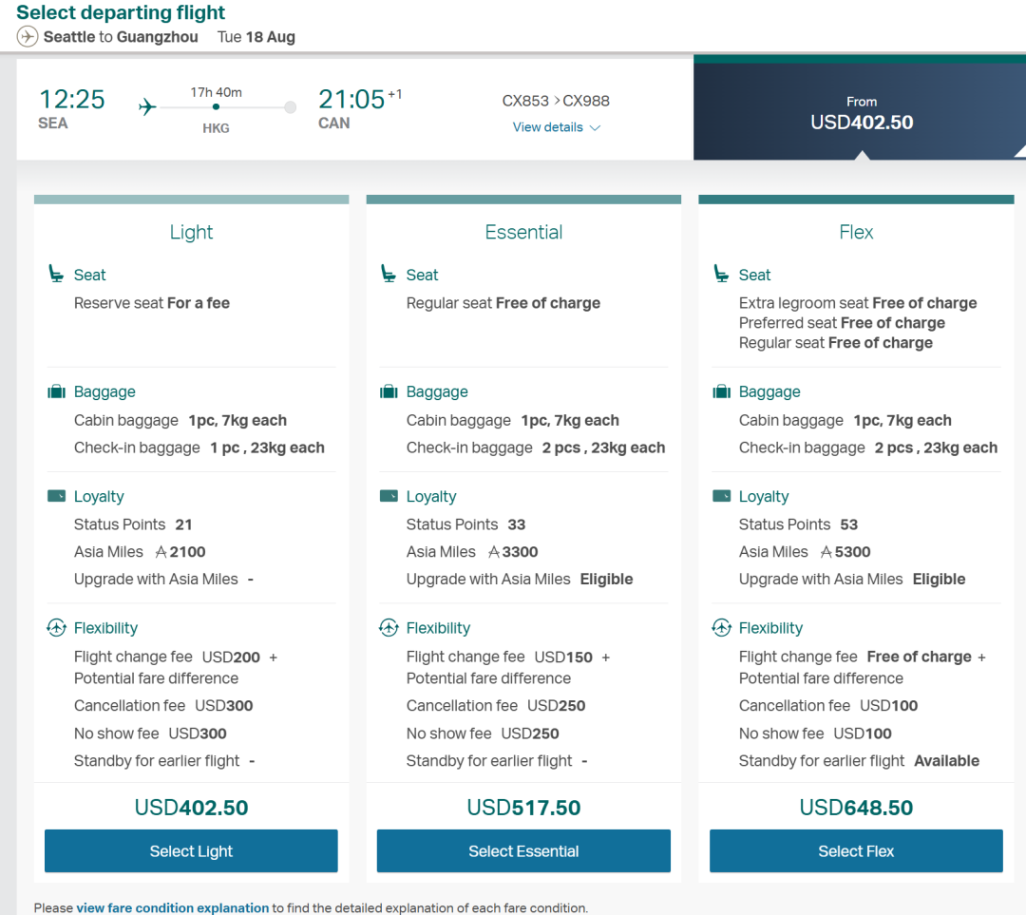Click the HKG stopover dot on route line

pos(216,106)
